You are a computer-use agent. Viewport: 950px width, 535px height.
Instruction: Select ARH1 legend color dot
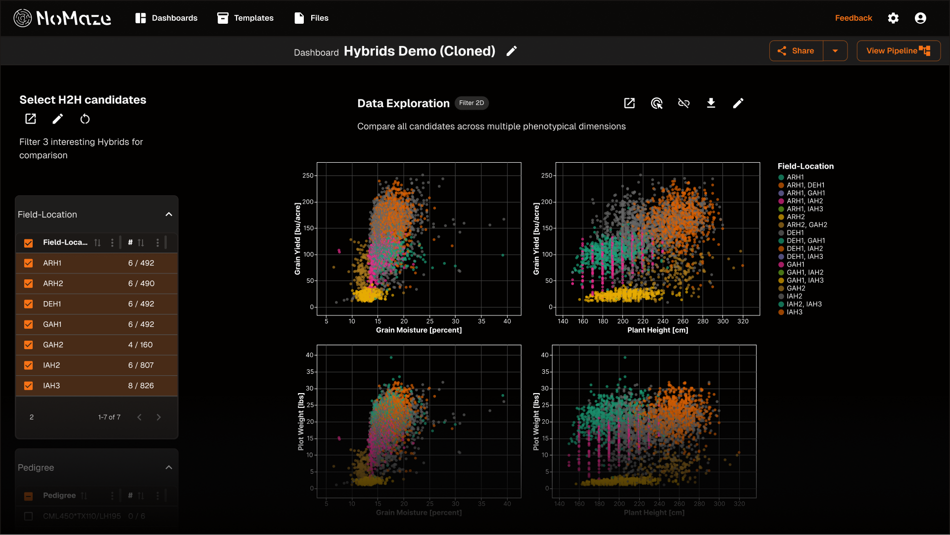781,178
